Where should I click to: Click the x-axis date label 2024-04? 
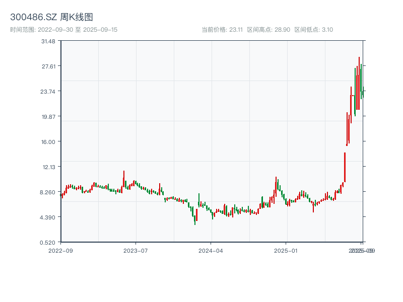[x=211, y=251]
